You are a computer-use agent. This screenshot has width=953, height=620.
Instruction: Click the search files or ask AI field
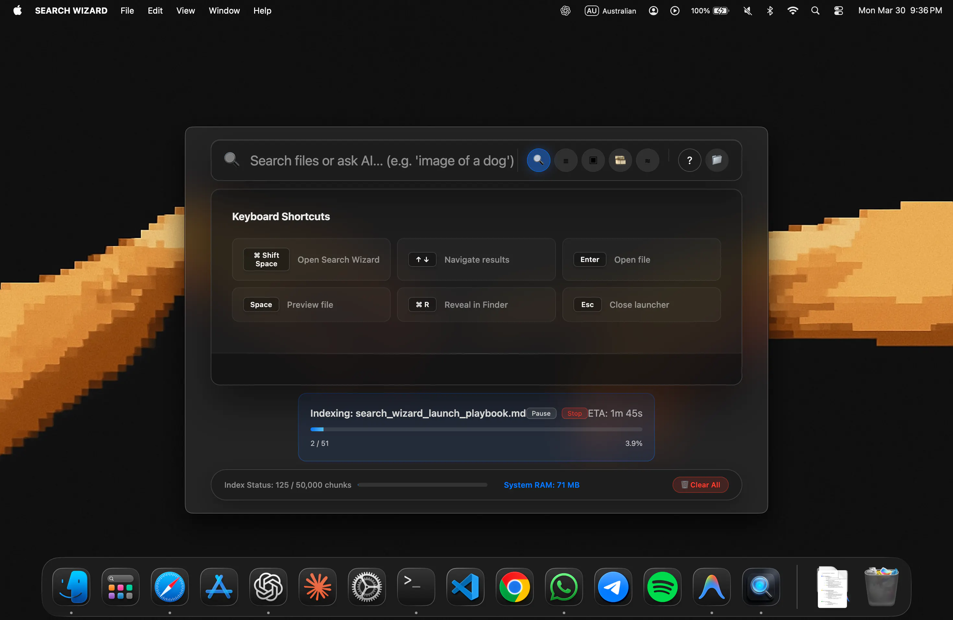click(382, 161)
